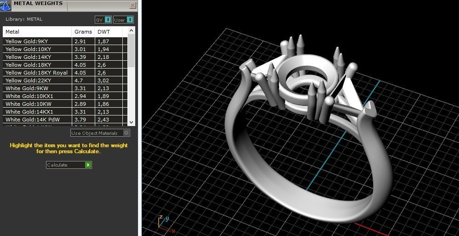Sort by the Grams column header
The image size is (459, 236).
click(x=83, y=32)
